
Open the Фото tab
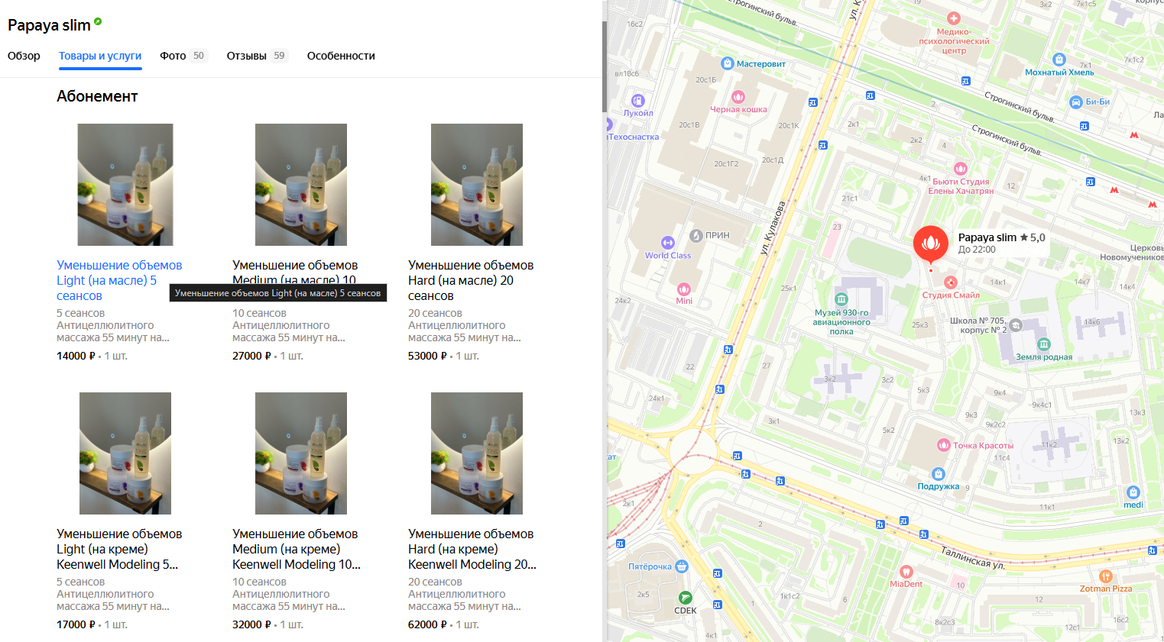pos(173,56)
